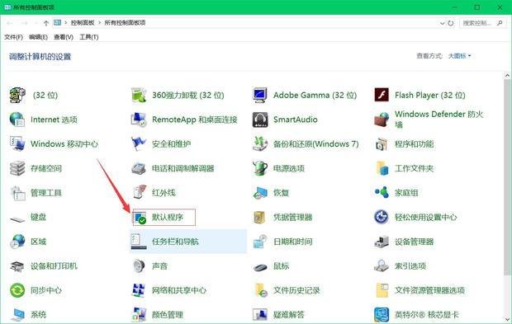The width and height of the screenshot is (512, 324).
Task: Click the 设备管理器 icon
Action: (x=382, y=242)
